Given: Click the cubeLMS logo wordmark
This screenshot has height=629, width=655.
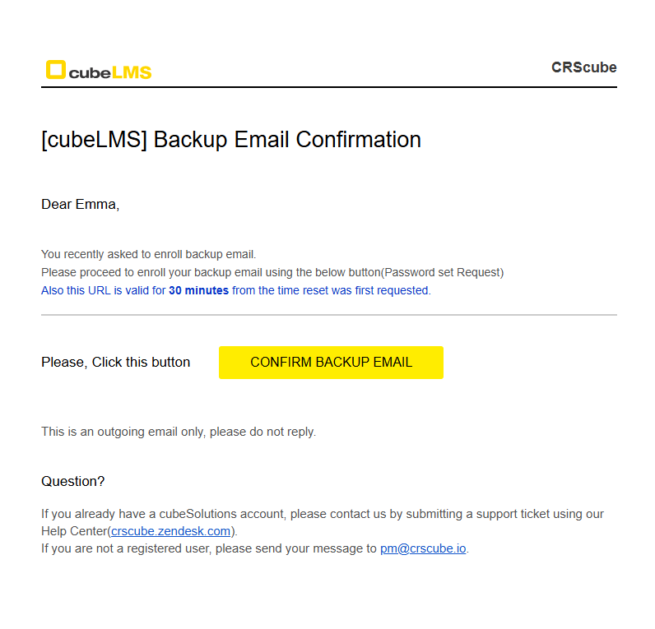Looking at the screenshot, I should [x=110, y=72].
